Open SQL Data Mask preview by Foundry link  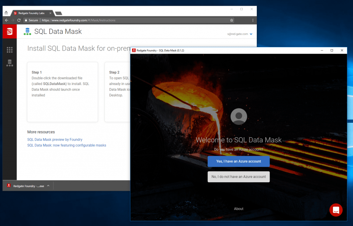pyautogui.click(x=54, y=139)
